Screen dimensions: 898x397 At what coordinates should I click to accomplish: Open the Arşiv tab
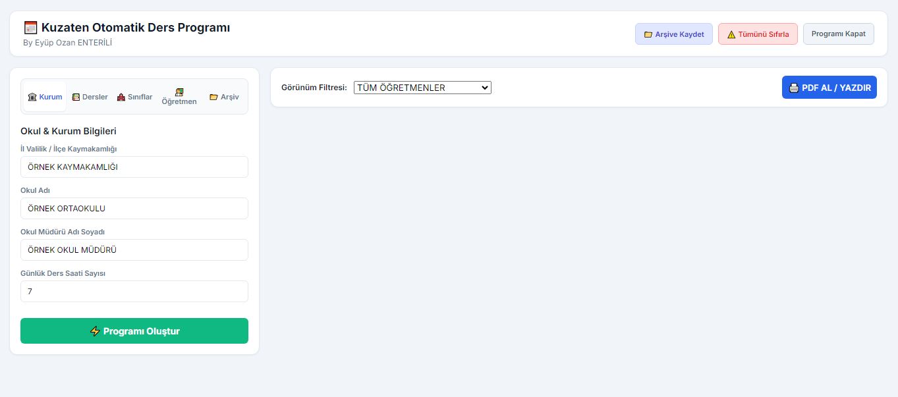[224, 97]
